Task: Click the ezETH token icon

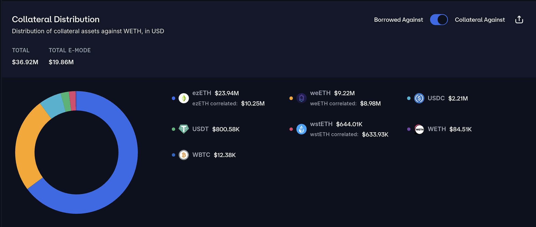Action: tap(184, 98)
